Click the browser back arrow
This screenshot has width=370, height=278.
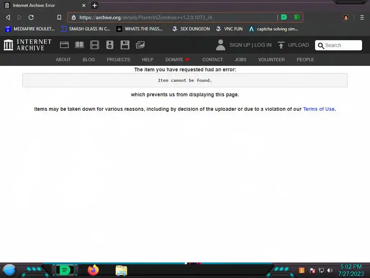(x=8, y=17)
